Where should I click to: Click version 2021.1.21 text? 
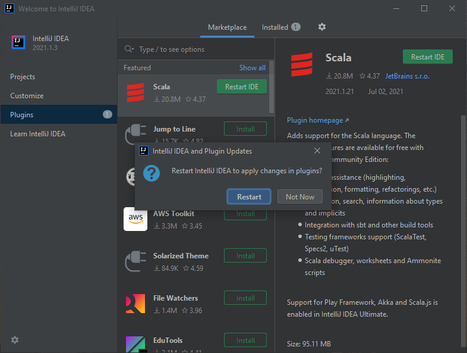pyautogui.click(x=339, y=92)
